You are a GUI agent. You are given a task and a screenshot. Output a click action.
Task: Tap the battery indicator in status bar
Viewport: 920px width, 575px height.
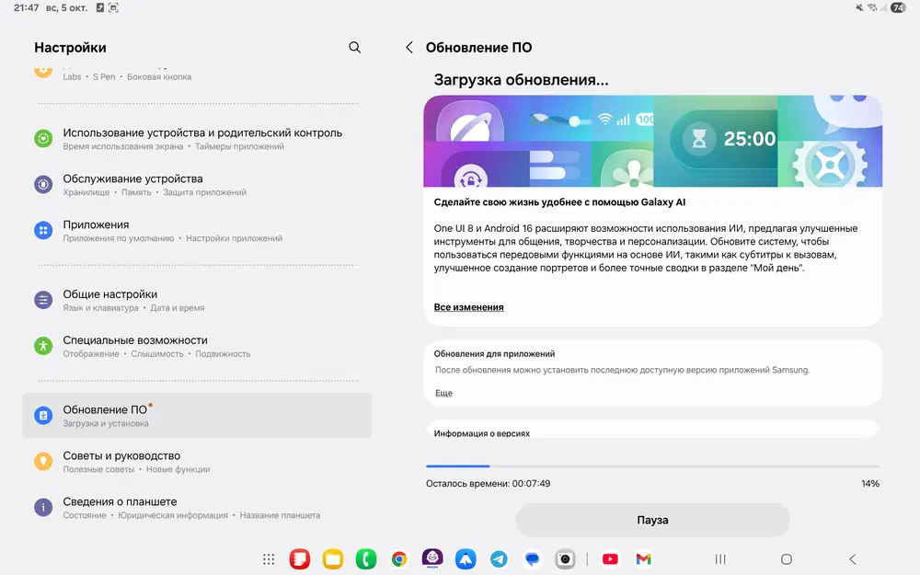[x=898, y=7]
